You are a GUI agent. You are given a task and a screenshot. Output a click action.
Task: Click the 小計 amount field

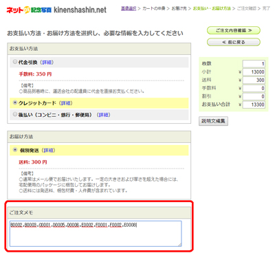[254, 72]
